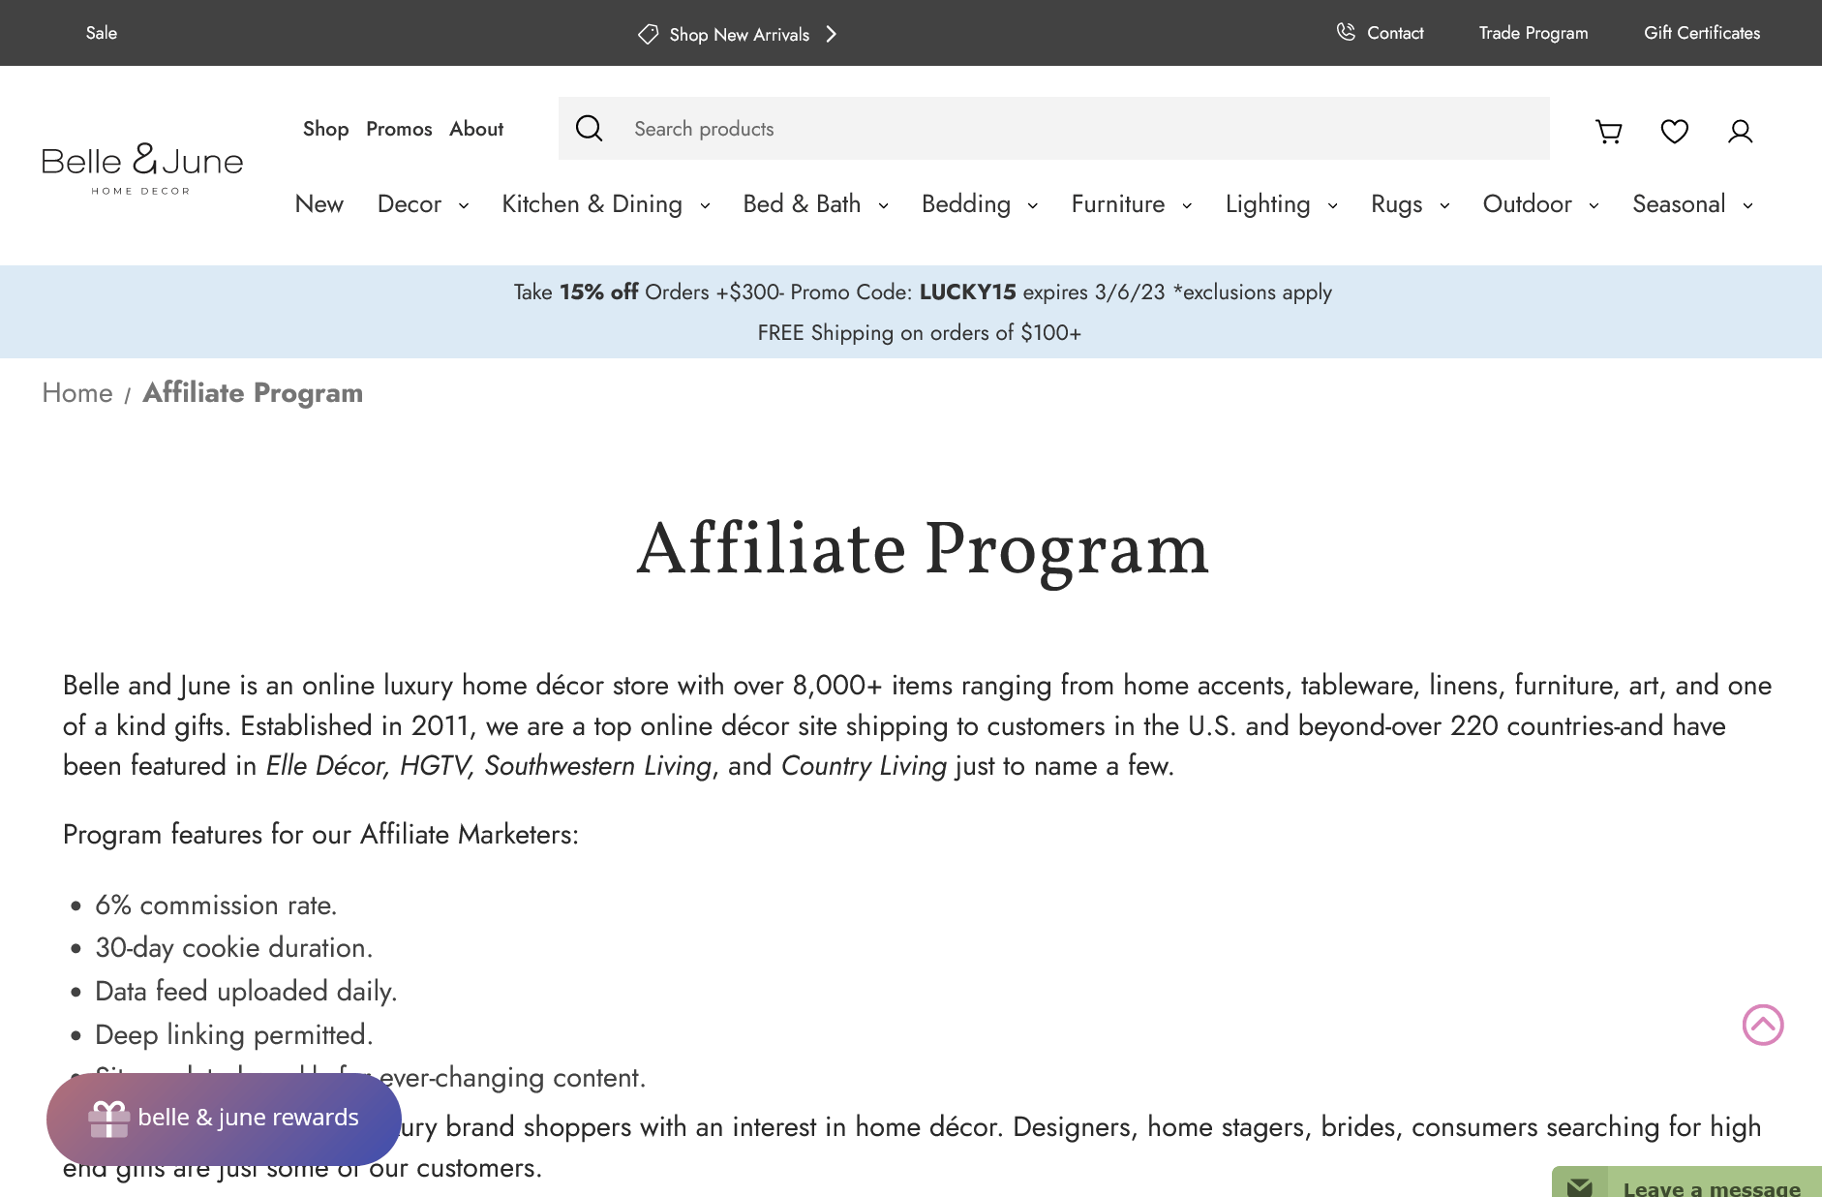
Task: Expand the Rugs menu chevron
Action: coord(1444,205)
